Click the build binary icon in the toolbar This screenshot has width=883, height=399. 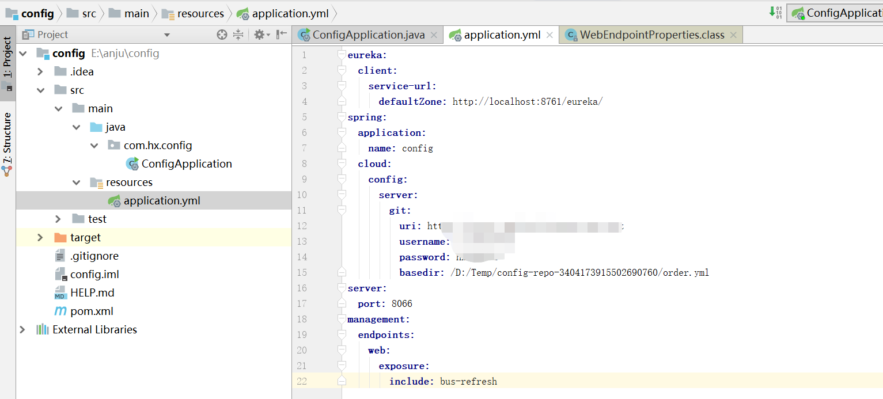pyautogui.click(x=776, y=12)
